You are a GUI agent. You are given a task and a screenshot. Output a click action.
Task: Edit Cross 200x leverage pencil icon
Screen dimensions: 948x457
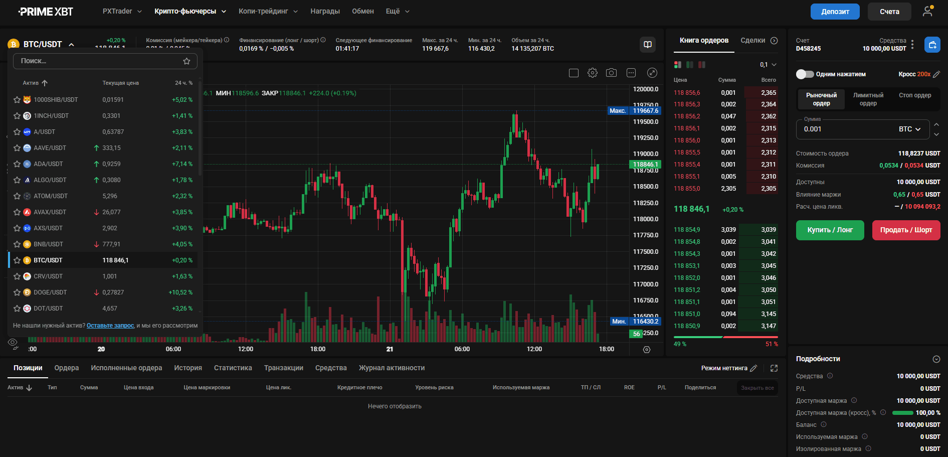(x=936, y=74)
